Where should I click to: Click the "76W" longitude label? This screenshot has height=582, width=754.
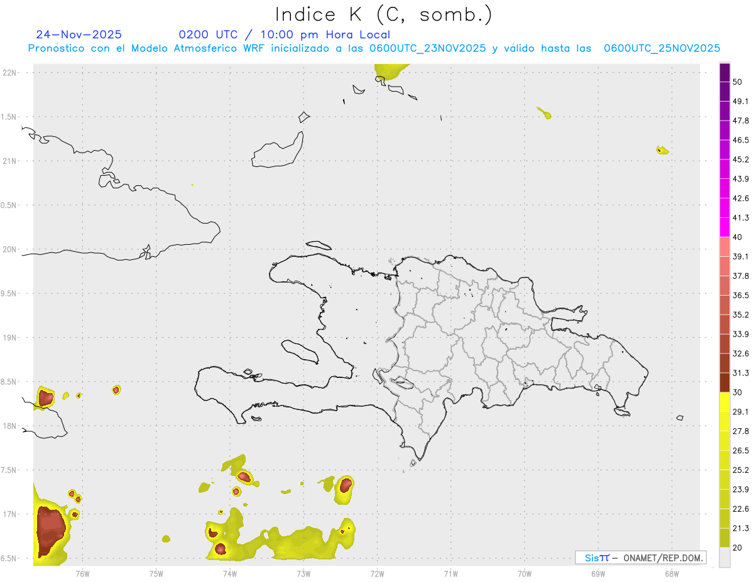82,573
